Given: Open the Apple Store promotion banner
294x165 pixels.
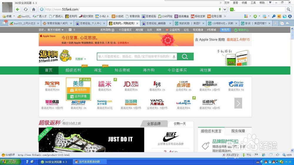Looking at the screenshot, I should [x=116, y=40].
